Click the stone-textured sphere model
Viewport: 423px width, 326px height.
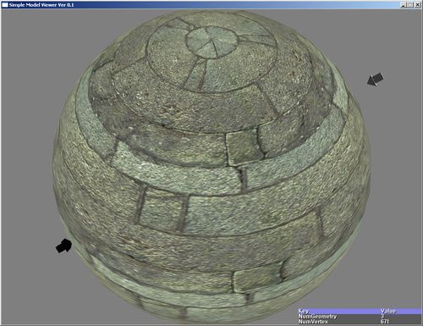(211, 167)
